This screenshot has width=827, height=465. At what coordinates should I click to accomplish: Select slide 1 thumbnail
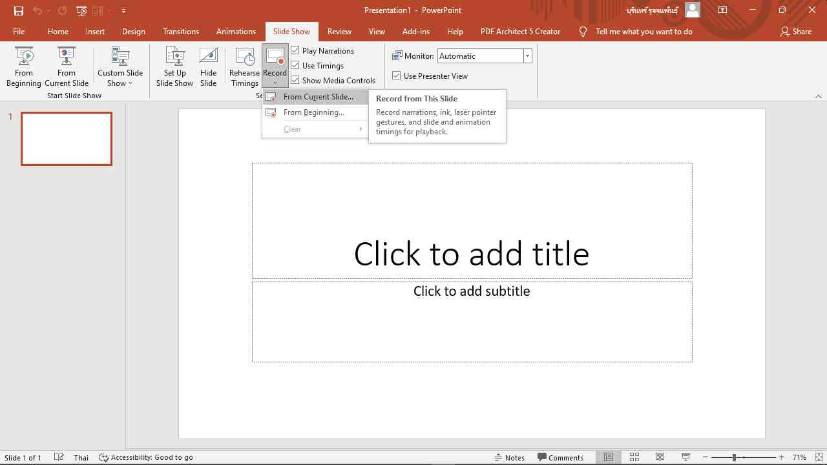(67, 139)
